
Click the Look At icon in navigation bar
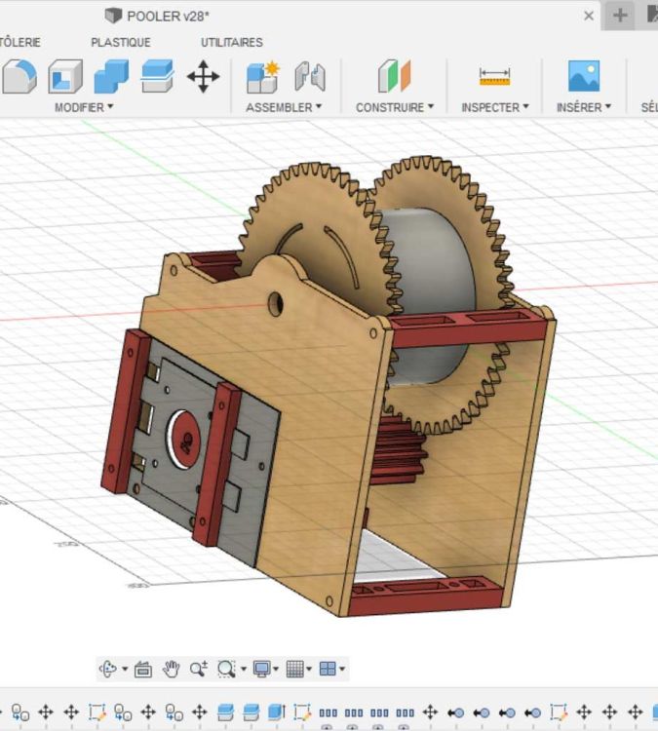[143, 669]
